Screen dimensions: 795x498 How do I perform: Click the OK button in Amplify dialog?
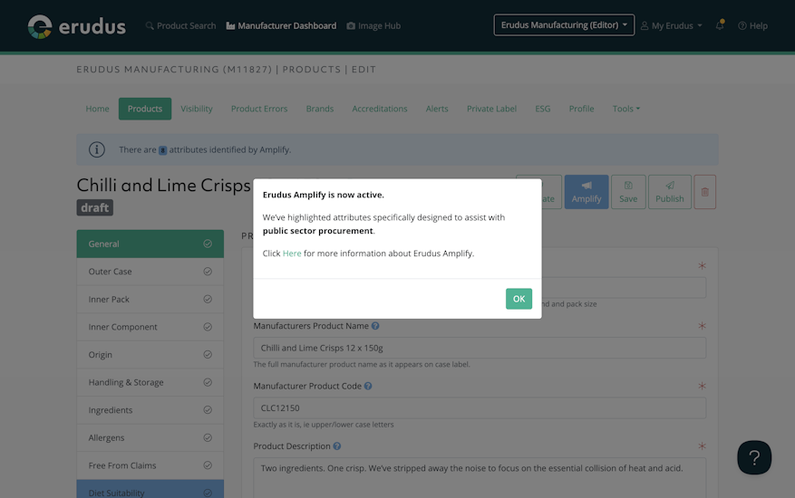(x=519, y=299)
